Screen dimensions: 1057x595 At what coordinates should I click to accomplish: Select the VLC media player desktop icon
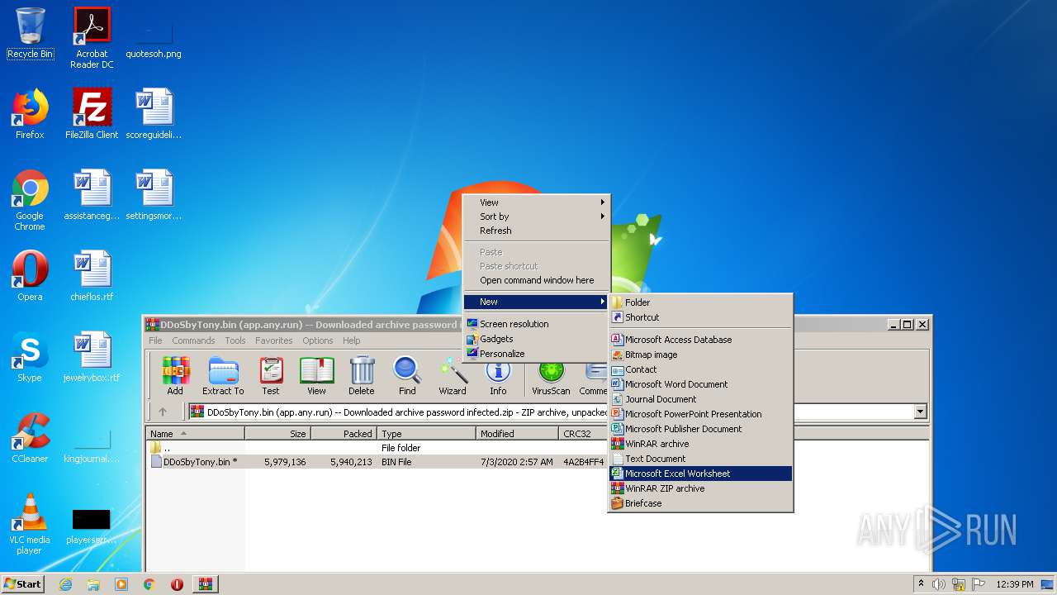30,524
